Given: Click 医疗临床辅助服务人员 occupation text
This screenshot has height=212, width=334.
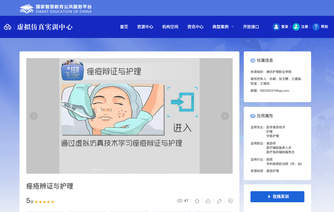Looking at the screenshot, I should point(280,152).
